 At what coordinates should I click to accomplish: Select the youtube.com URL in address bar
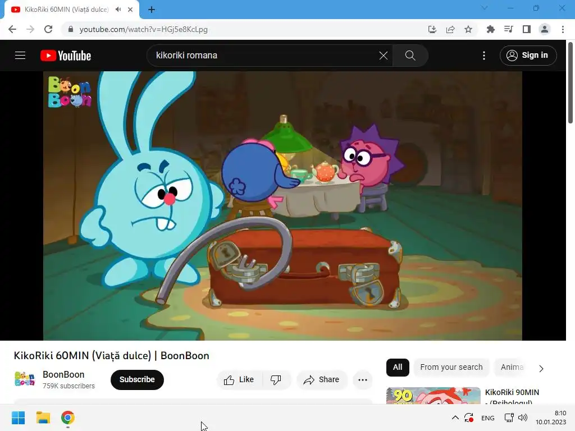pyautogui.click(x=143, y=29)
